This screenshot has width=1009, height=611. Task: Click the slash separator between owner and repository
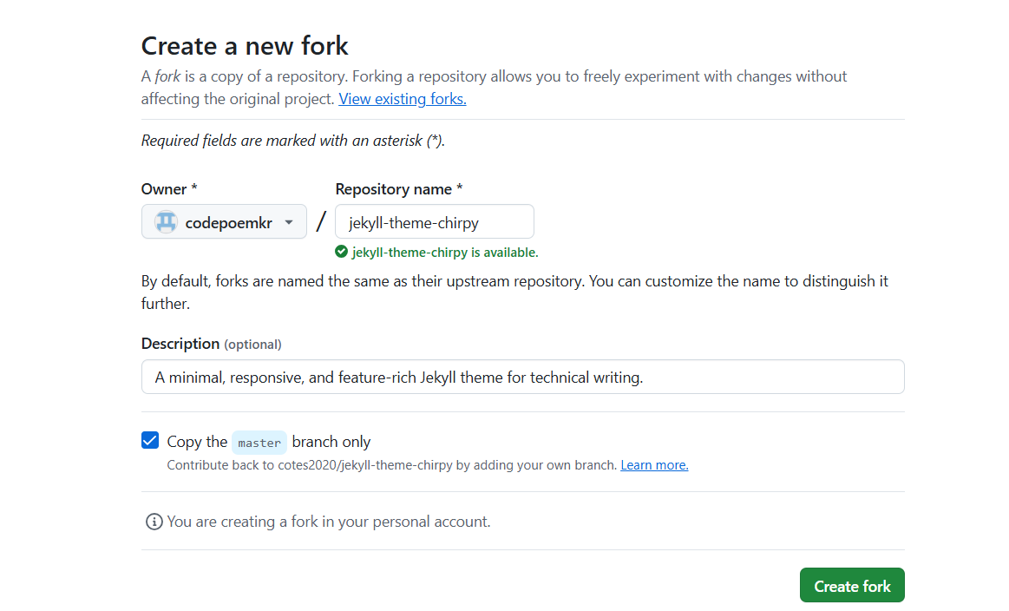(x=321, y=221)
